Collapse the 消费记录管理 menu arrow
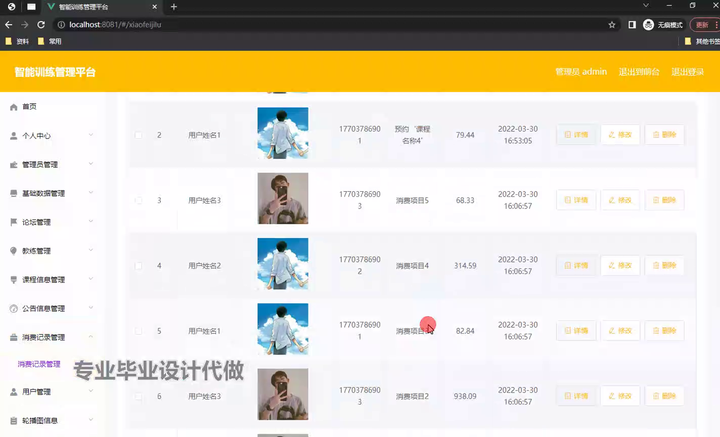This screenshot has width=720, height=437. click(91, 336)
